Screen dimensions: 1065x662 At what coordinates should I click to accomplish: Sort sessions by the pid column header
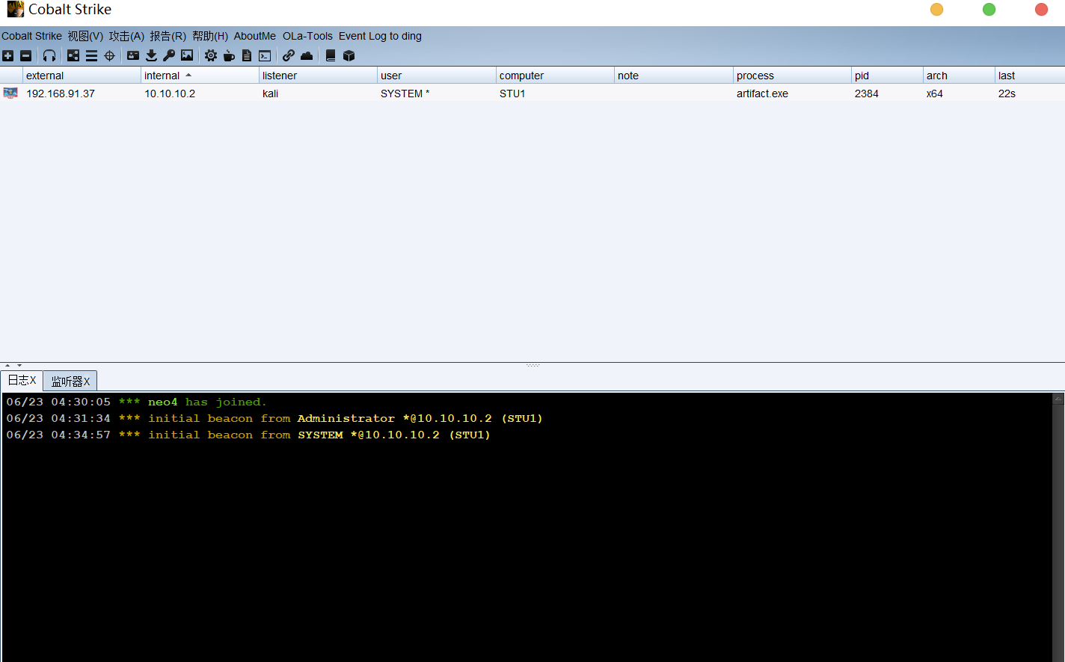click(x=887, y=76)
